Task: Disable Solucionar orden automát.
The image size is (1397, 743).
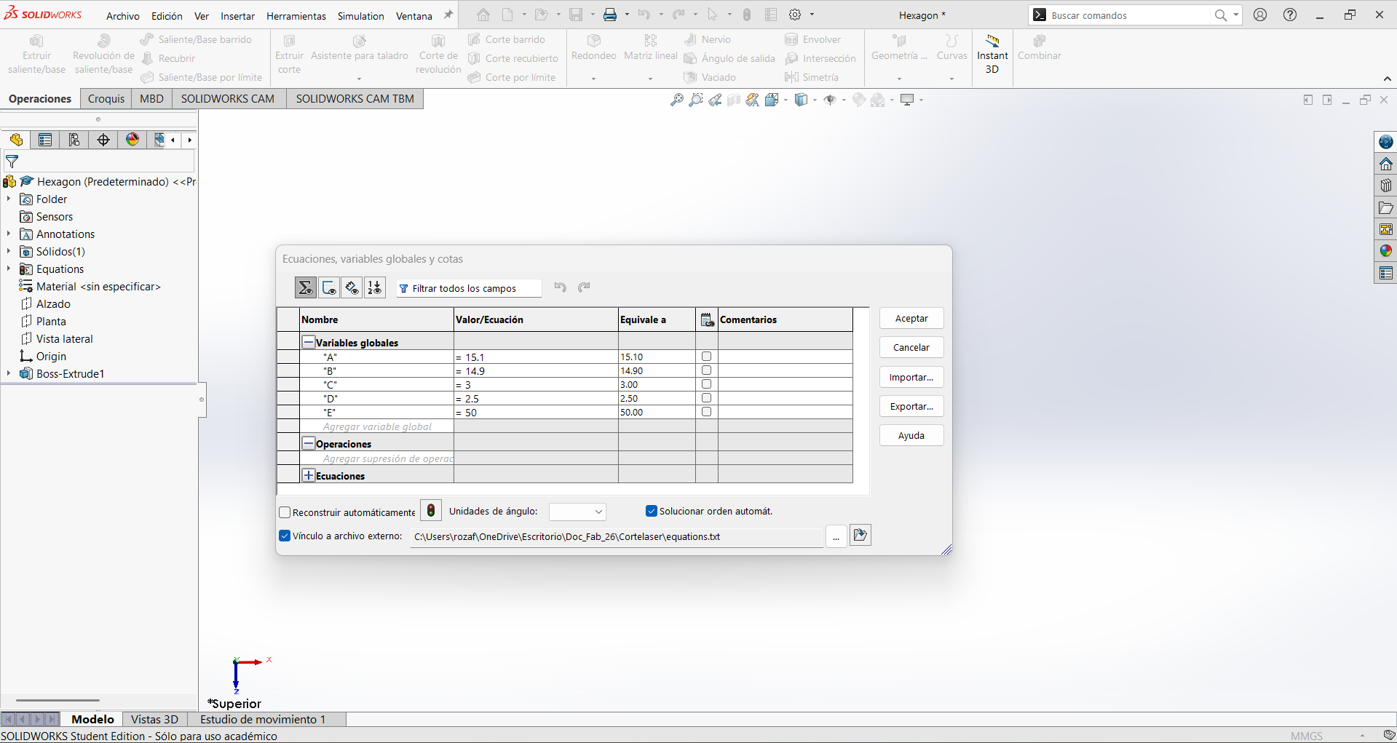Action: (x=652, y=511)
